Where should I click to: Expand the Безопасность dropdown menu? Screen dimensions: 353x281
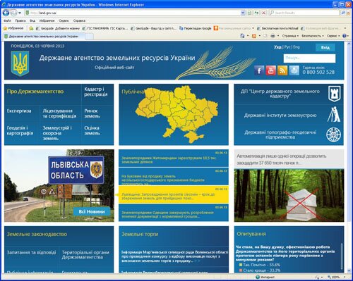(x=313, y=36)
